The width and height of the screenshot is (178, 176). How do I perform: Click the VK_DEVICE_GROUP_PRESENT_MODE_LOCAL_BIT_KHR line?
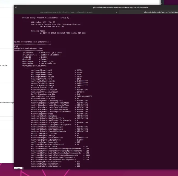pos(63,33)
